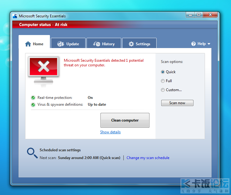Click the 'Computer status - At risk' banner text
Screen dimensions: 231x195
(x=43, y=24)
